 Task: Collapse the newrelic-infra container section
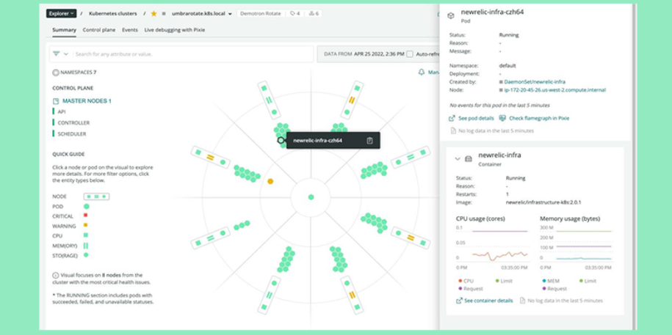pyautogui.click(x=458, y=158)
